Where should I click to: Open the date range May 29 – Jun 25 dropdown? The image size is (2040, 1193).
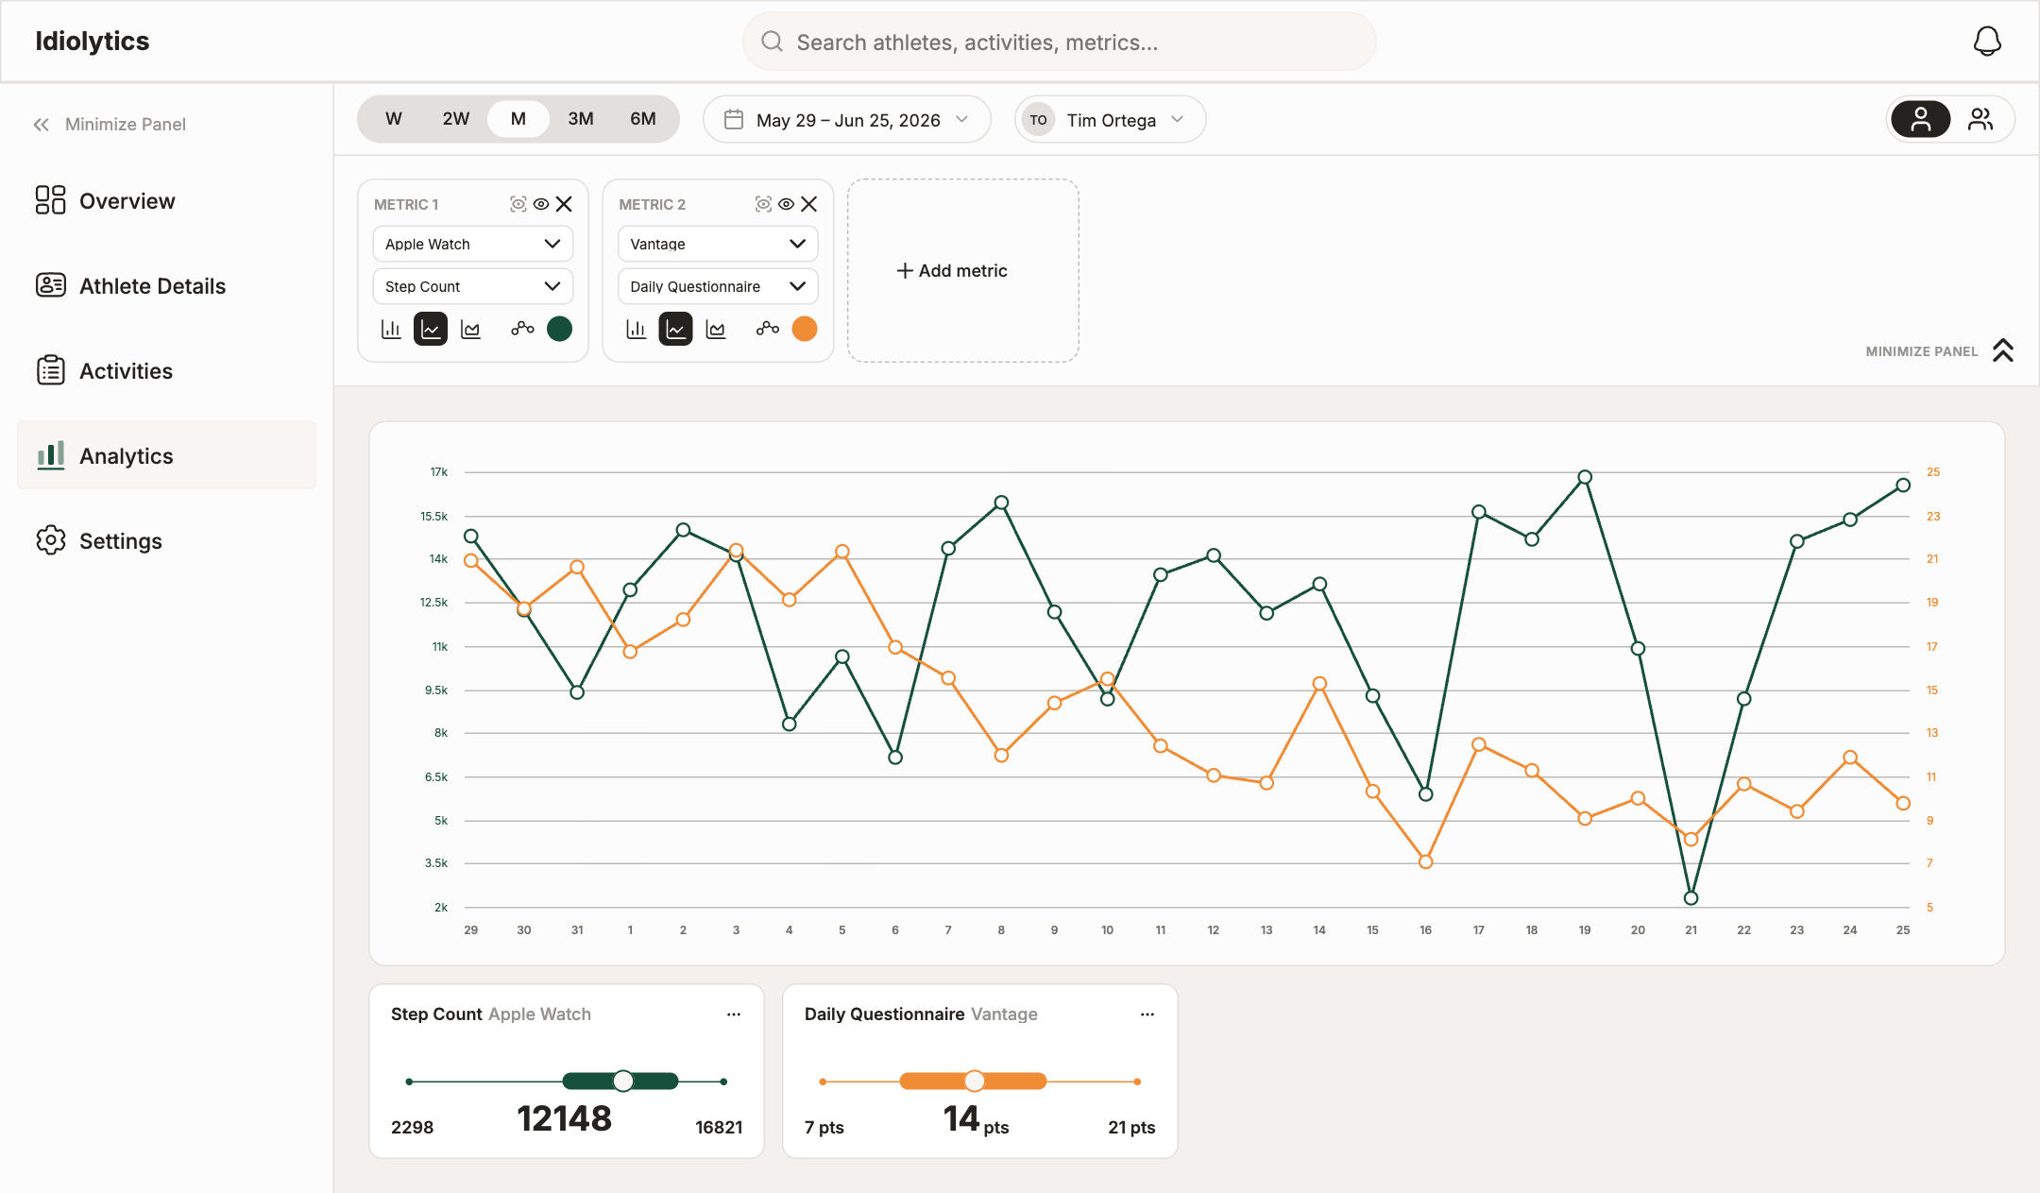(x=847, y=120)
